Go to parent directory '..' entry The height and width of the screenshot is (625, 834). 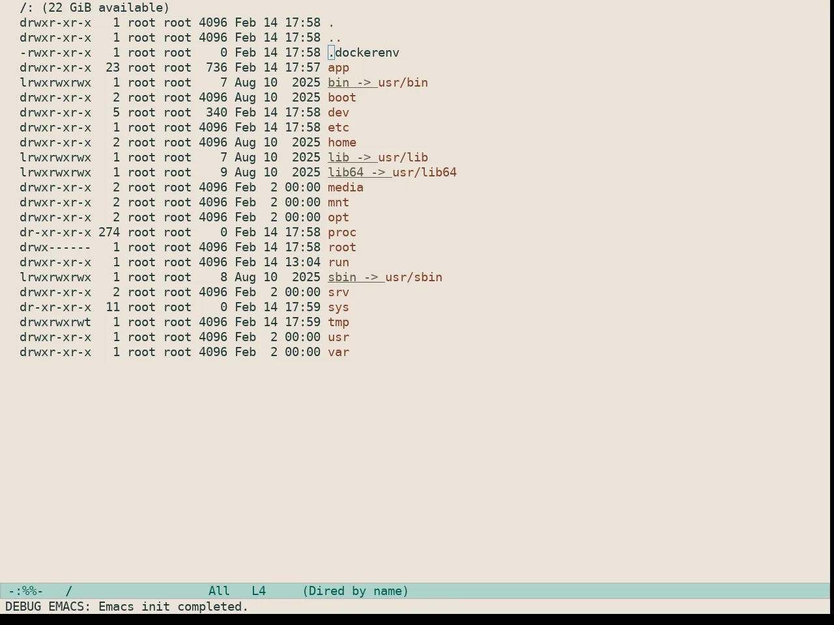[335, 38]
